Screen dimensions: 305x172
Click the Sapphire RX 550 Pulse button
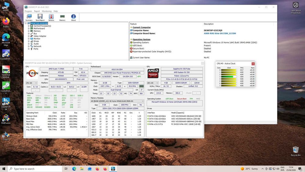(x=182, y=69)
